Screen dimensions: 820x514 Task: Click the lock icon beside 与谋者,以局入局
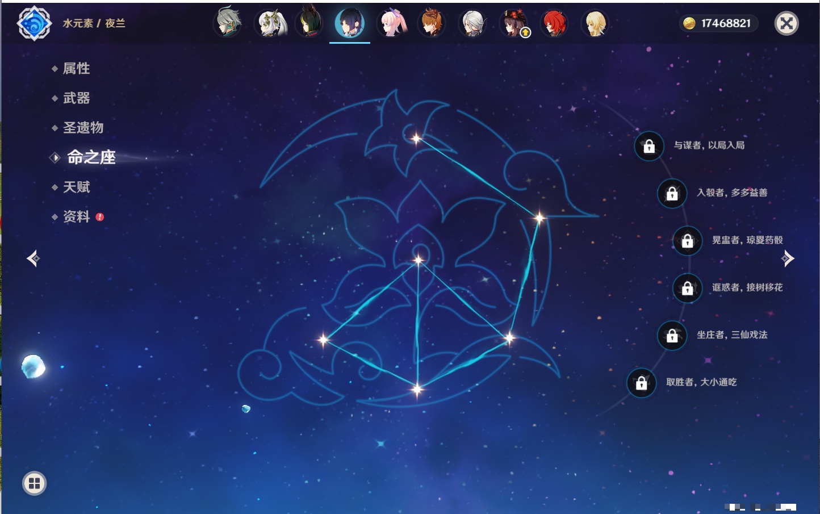[x=649, y=146]
